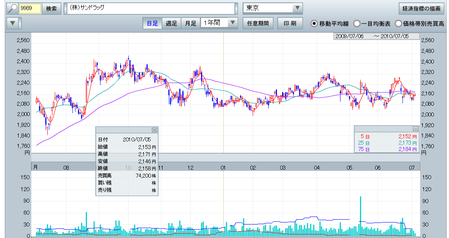
Task: Close the price detail popup panel
Action: pos(155,130)
